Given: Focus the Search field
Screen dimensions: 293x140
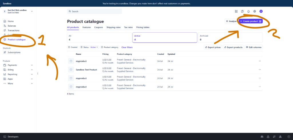Looking at the screenshot, I should (94, 11).
